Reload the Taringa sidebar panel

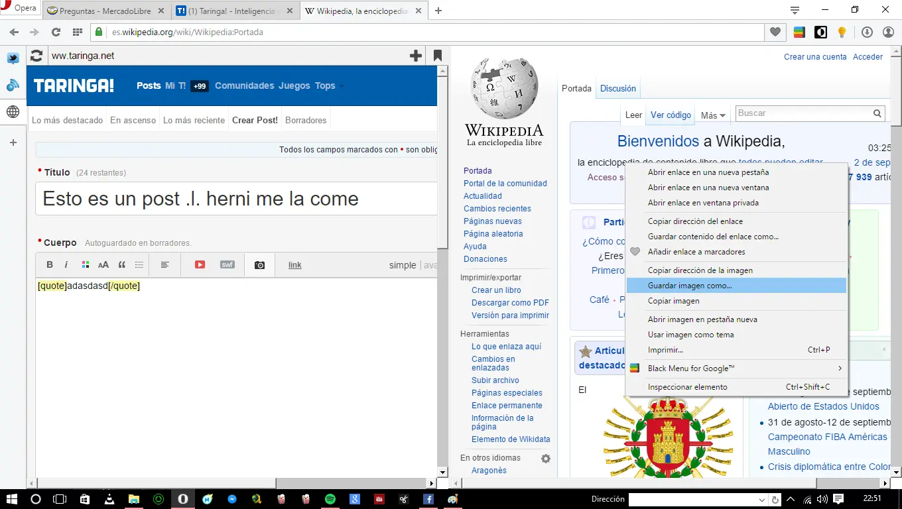click(x=36, y=56)
